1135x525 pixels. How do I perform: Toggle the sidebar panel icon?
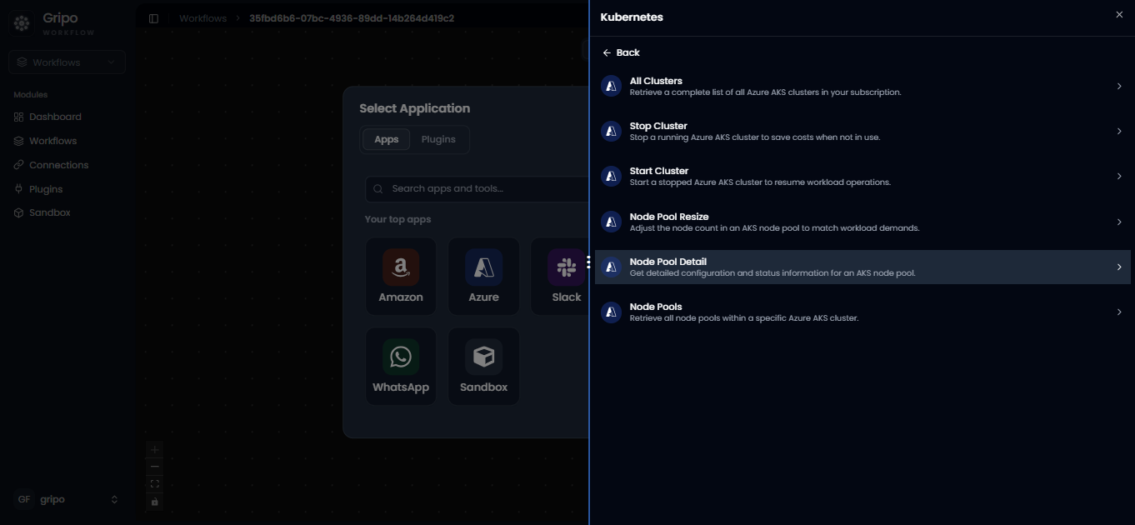point(153,18)
